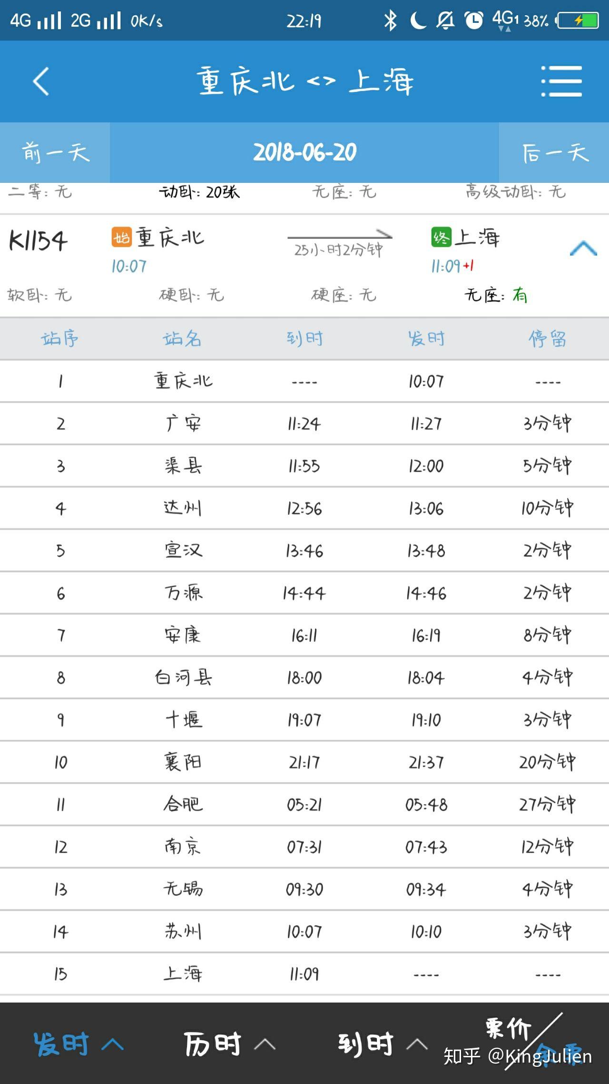
Task: Tap the page title 重庆北 <> 上海
Action: 305,81
